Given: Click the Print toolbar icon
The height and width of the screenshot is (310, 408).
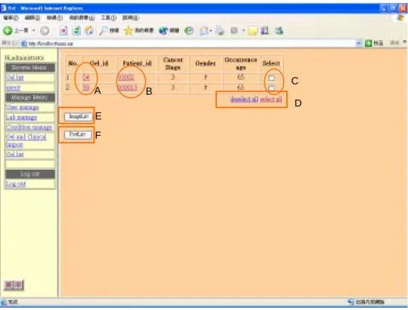Looking at the screenshot, I should click(x=220, y=31).
